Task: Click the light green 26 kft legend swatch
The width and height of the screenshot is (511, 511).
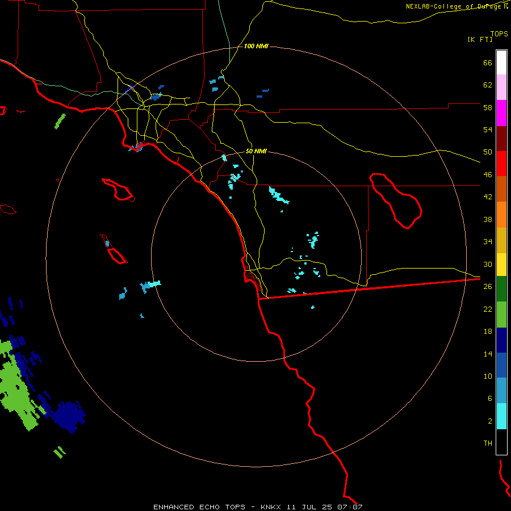Action: click(x=501, y=315)
